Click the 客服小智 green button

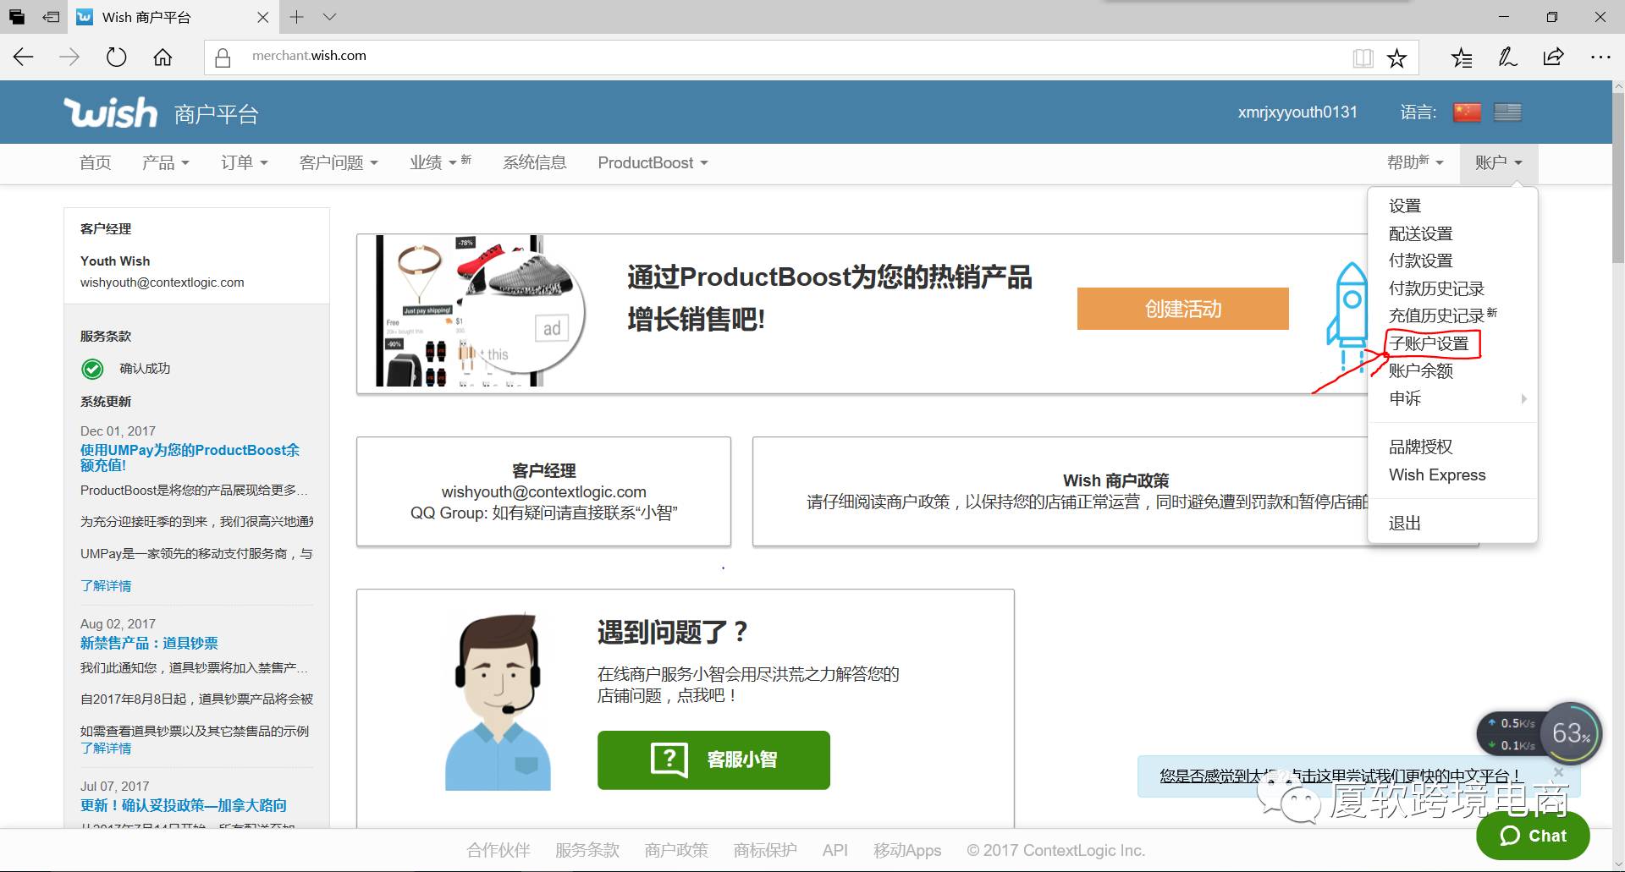coord(713,760)
